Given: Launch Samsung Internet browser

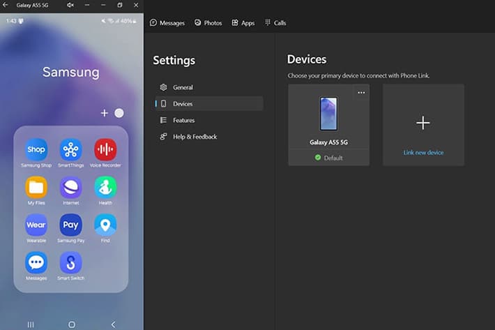Looking at the screenshot, I should 70,187.
